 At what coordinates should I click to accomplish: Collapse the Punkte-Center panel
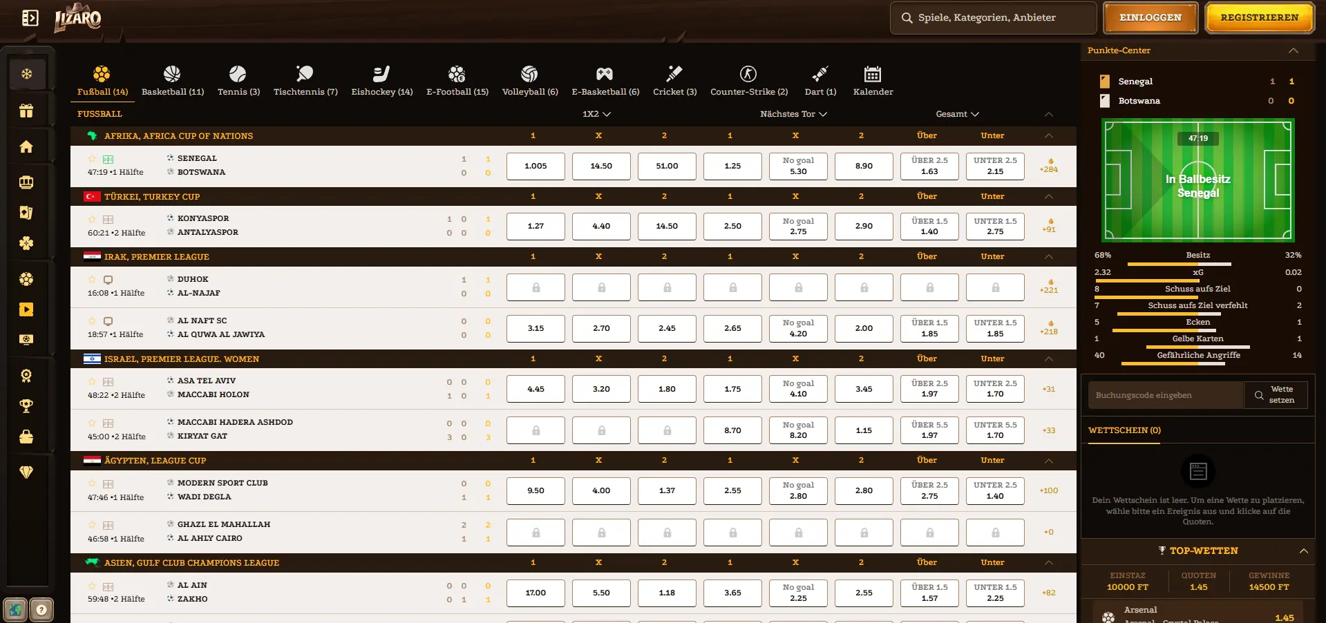(1294, 50)
